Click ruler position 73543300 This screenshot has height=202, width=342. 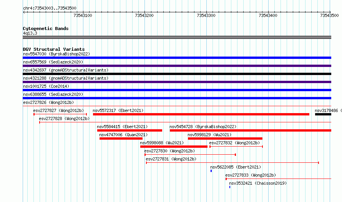[x=206, y=15]
